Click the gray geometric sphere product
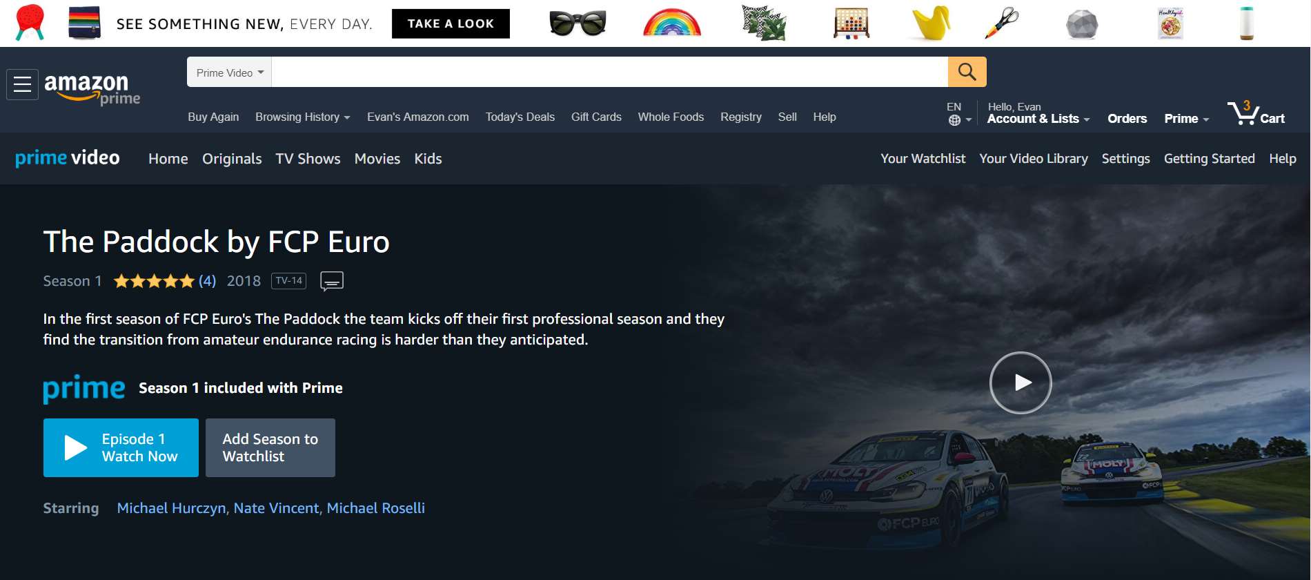The height and width of the screenshot is (580, 1311). coord(1081,24)
